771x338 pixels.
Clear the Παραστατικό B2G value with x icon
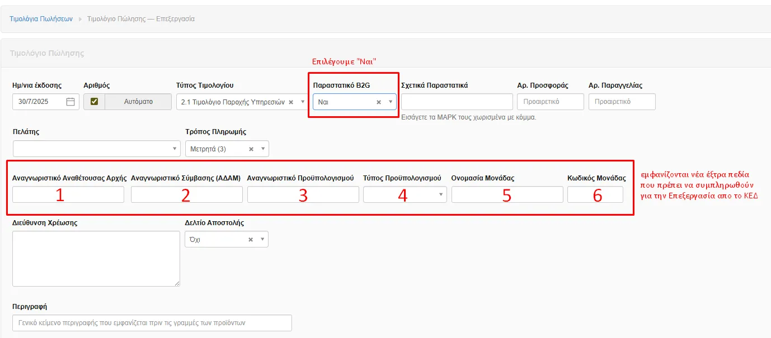(379, 102)
